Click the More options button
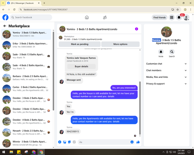194x155 pixels. (120, 44)
